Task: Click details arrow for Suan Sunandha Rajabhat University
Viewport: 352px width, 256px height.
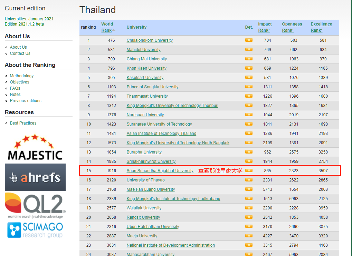Action: [249, 170]
